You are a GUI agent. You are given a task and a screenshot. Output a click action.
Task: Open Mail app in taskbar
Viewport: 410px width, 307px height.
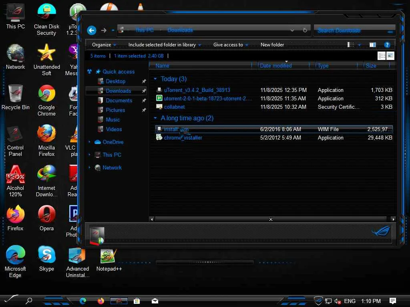click(x=155, y=301)
